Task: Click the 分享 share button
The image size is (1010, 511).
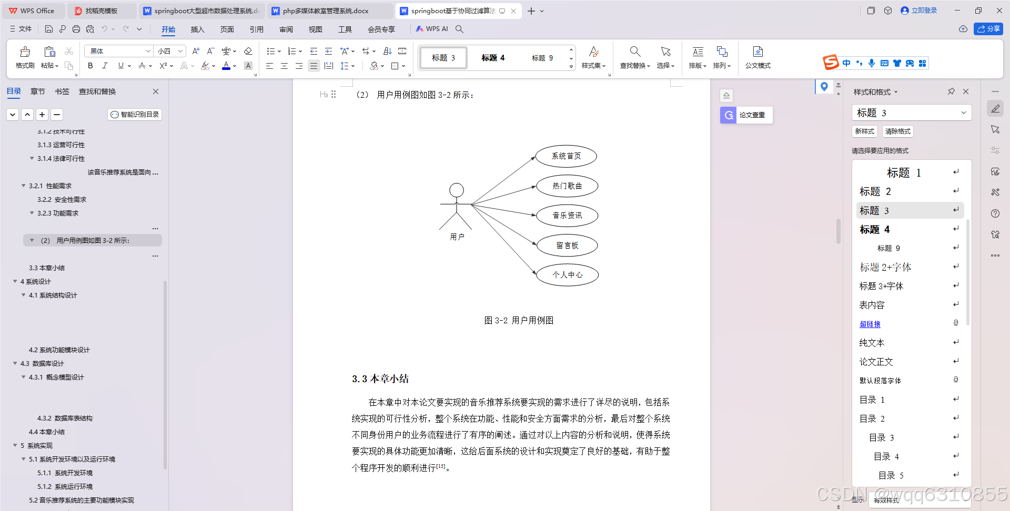Action: [x=988, y=29]
